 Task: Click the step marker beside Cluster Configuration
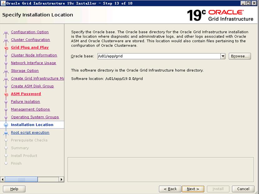click(x=6, y=40)
